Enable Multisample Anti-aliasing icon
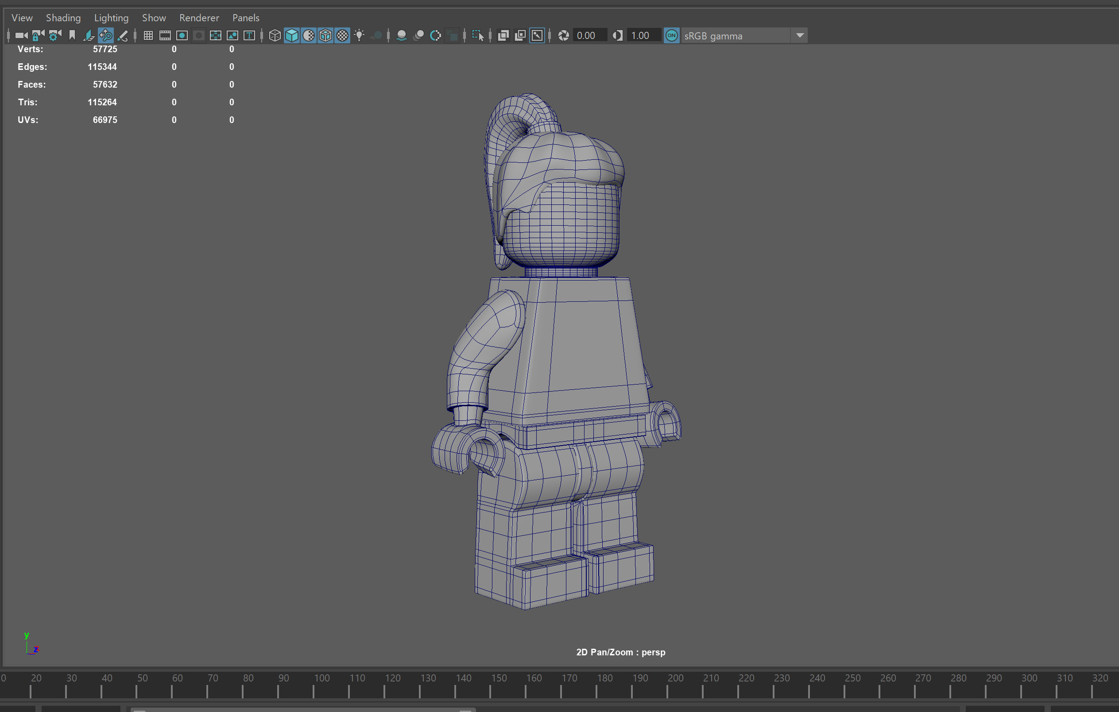The width and height of the screenshot is (1119, 712). point(435,35)
